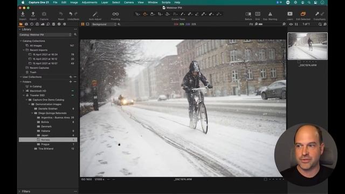Select the loupe cursor tool
The image size is (345, 194).
(x=152, y=14)
